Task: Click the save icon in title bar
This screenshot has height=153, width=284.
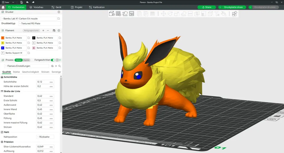Action: 22,2
